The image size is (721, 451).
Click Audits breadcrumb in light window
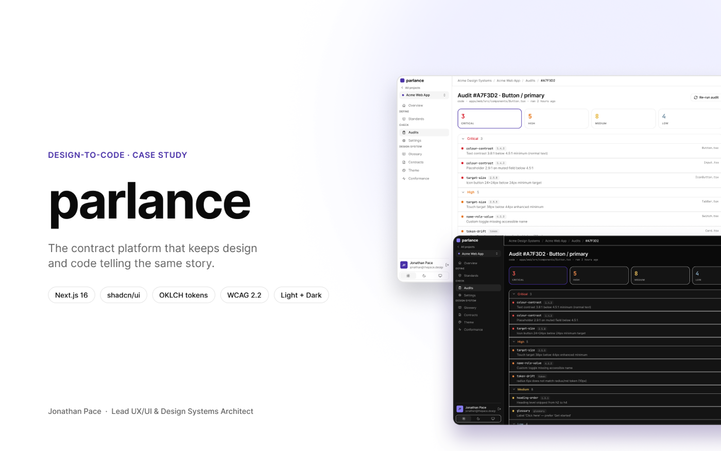click(530, 81)
